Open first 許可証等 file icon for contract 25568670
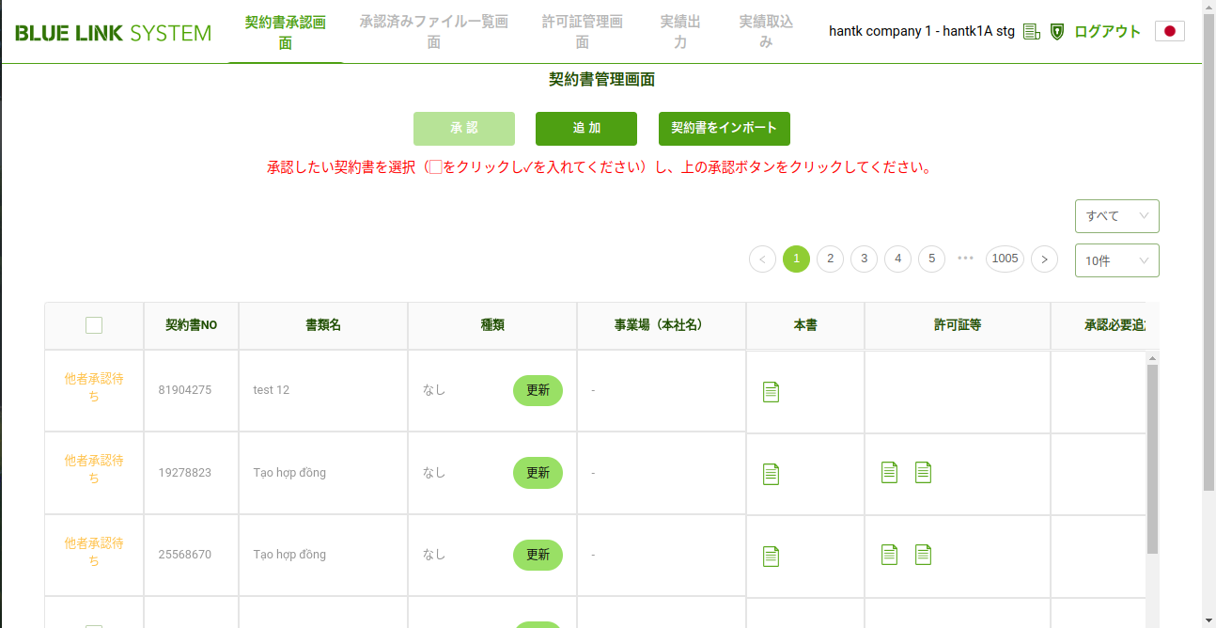The width and height of the screenshot is (1216, 628). pos(889,555)
